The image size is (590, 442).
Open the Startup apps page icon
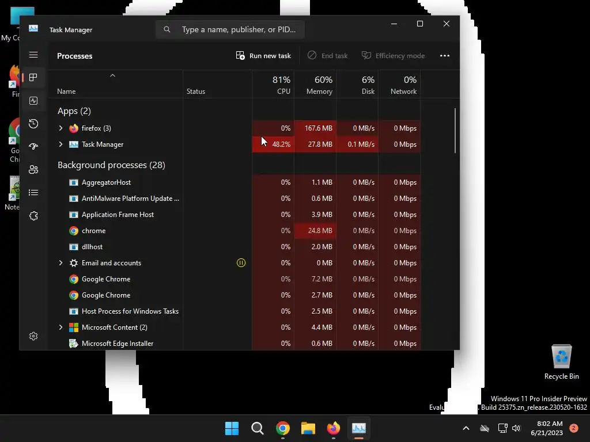click(33, 147)
